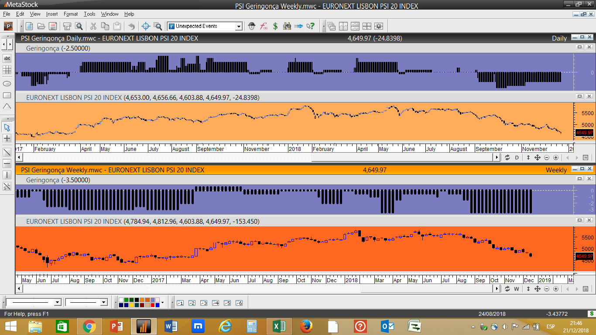Select the ellipse drawing tool
The width and height of the screenshot is (596, 335).
7,83
